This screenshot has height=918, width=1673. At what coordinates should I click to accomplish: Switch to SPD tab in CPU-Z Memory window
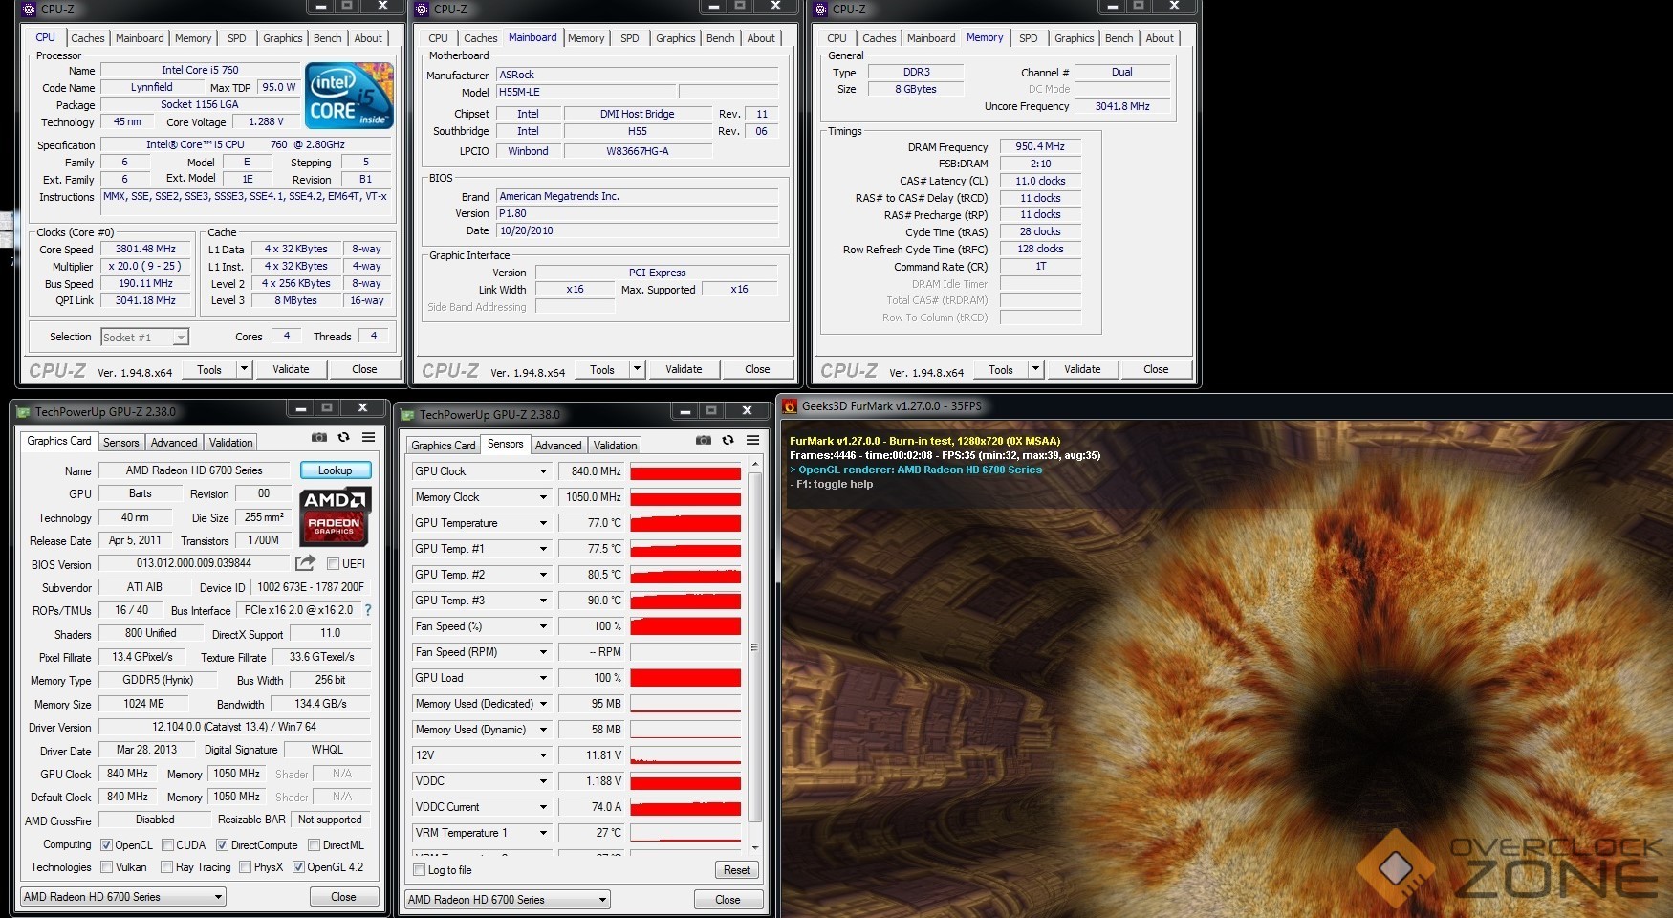coord(1028,38)
